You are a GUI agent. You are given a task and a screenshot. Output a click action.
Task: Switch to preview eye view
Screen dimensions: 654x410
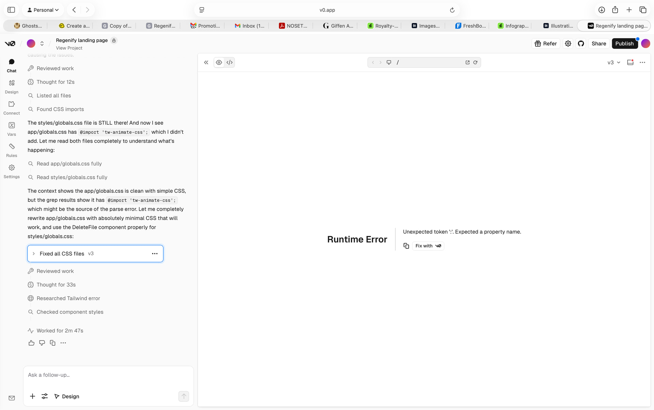click(219, 62)
